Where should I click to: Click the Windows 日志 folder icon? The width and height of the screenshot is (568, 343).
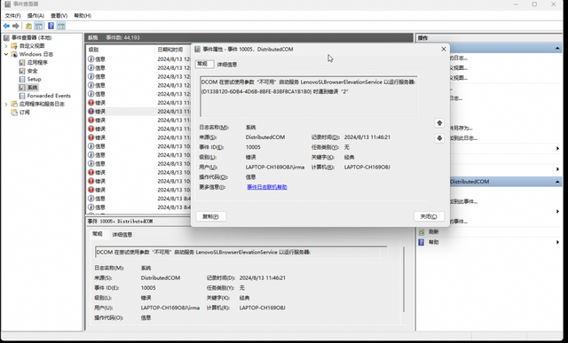point(14,54)
